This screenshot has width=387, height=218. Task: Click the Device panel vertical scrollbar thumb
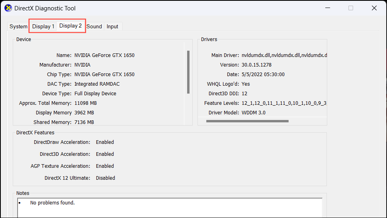pos(188,72)
